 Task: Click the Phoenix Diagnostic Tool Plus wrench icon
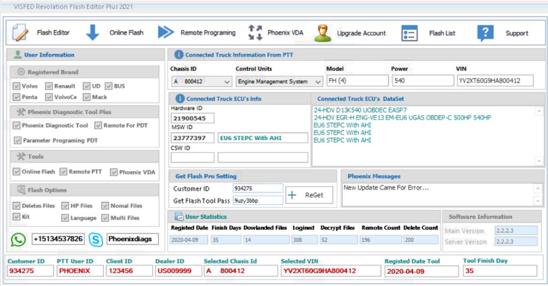coord(21,112)
